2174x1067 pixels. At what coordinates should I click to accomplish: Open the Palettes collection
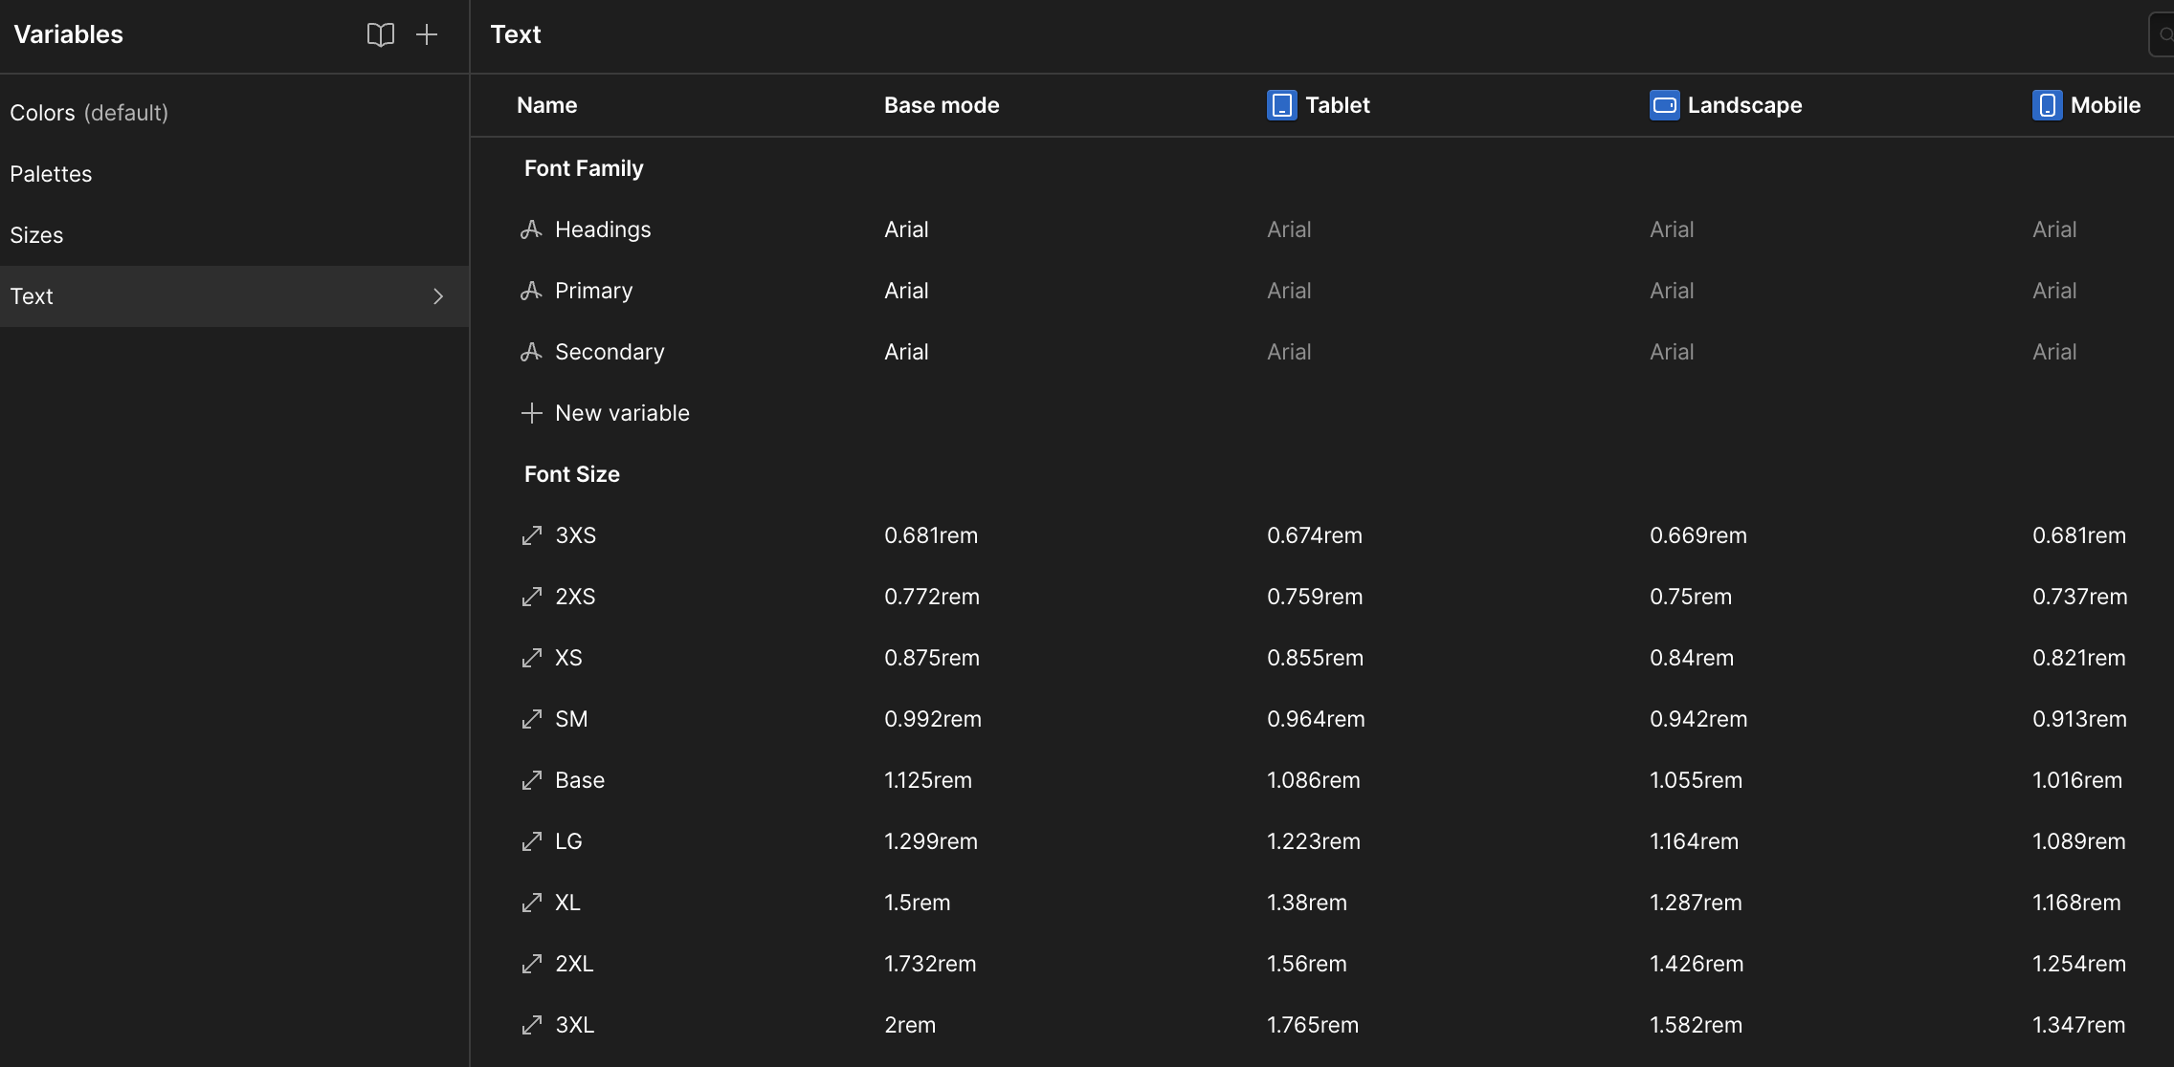coord(51,174)
